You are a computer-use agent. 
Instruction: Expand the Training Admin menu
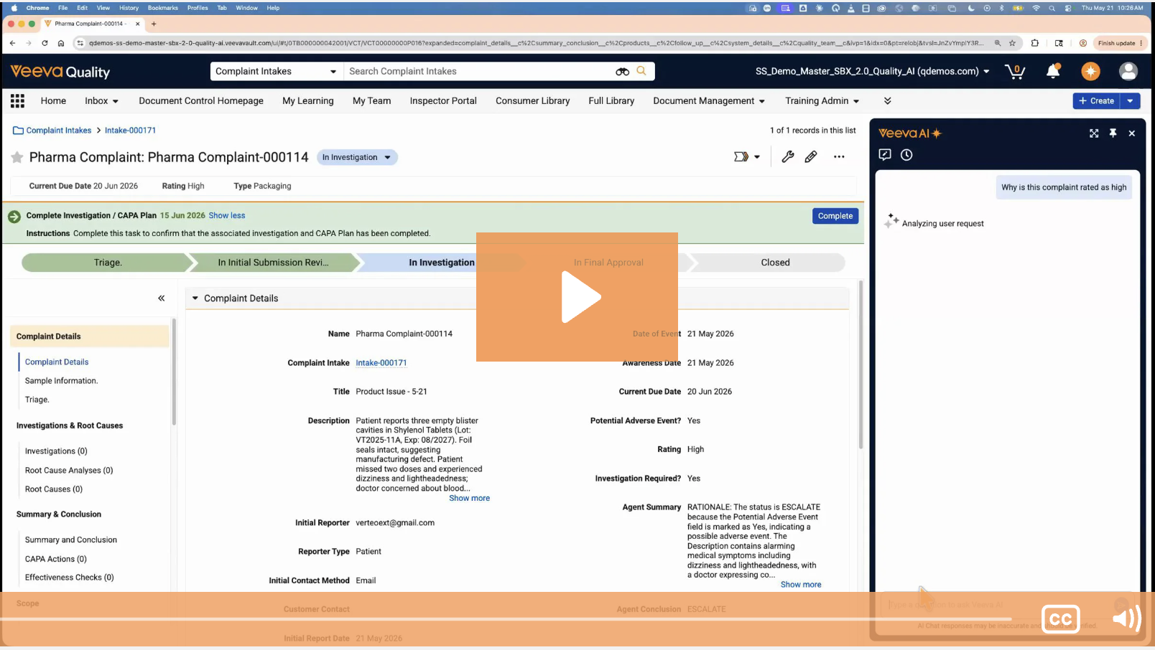click(822, 101)
